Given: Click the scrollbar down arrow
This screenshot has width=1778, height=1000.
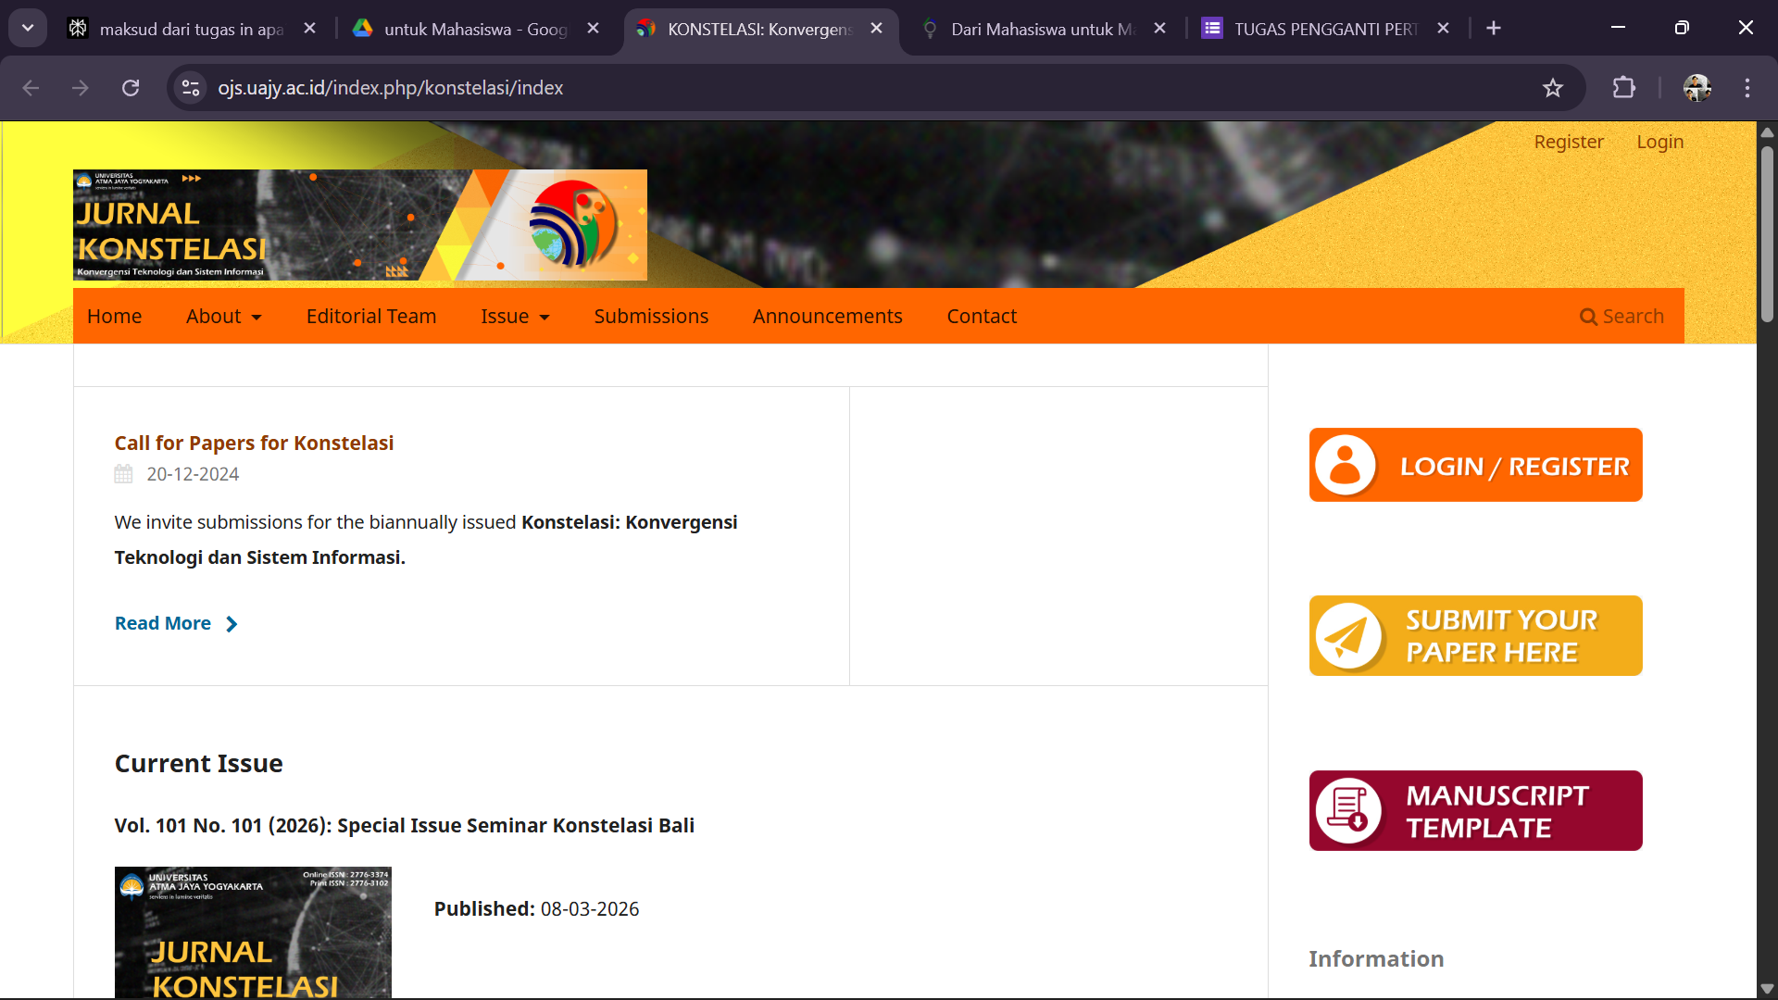Looking at the screenshot, I should point(1767,989).
